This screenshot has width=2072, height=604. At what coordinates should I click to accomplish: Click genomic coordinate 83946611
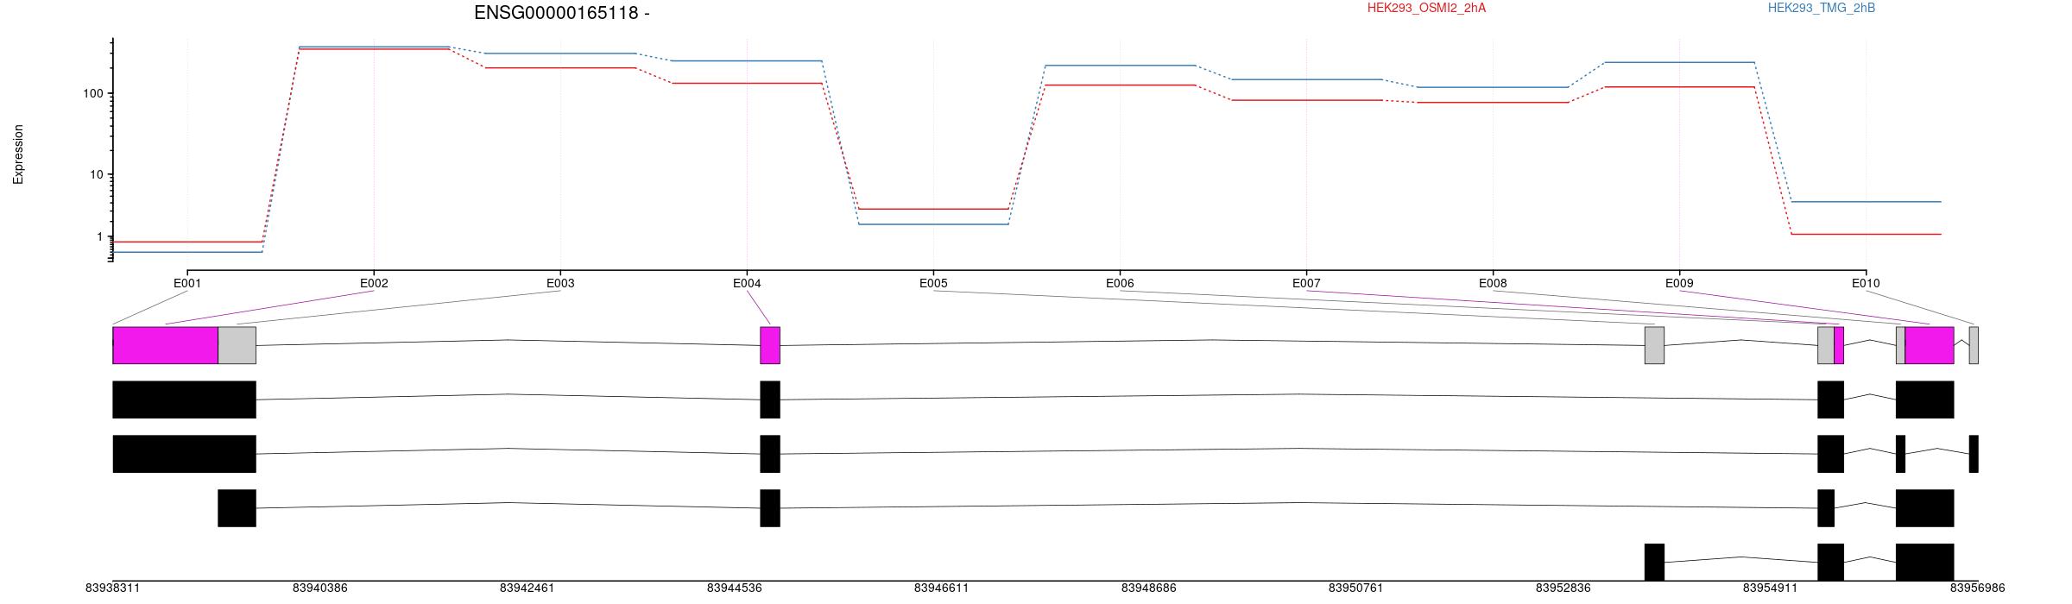[x=941, y=588]
